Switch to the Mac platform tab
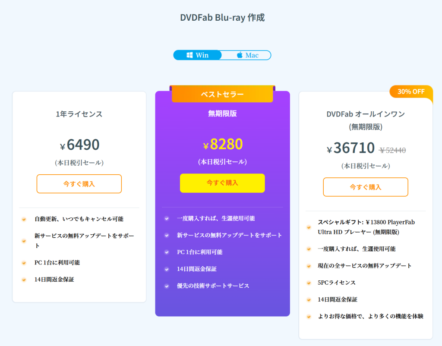 point(247,55)
